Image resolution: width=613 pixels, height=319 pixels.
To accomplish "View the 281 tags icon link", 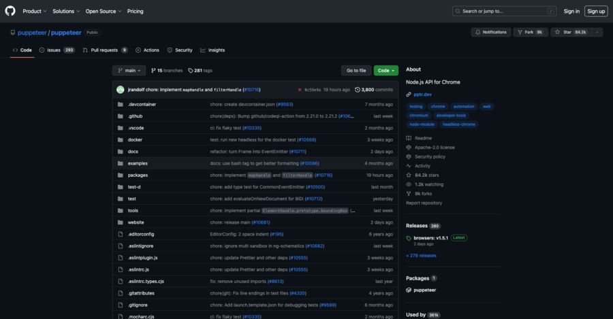I will click(200, 70).
